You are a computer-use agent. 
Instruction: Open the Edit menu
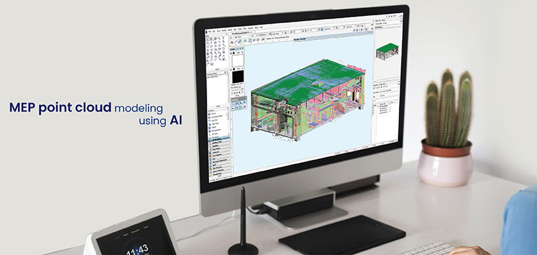[x=214, y=31]
